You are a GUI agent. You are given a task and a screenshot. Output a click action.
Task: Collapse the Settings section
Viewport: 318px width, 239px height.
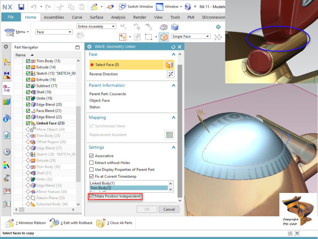point(173,147)
